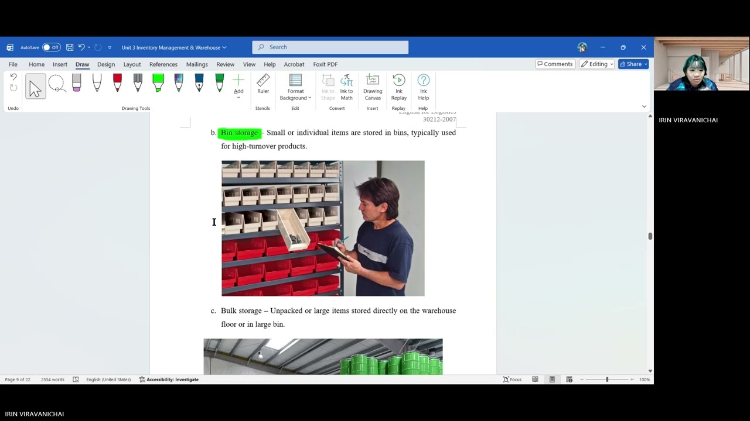Collapse the ribbon using the chevron
The image size is (750, 421).
[644, 106]
